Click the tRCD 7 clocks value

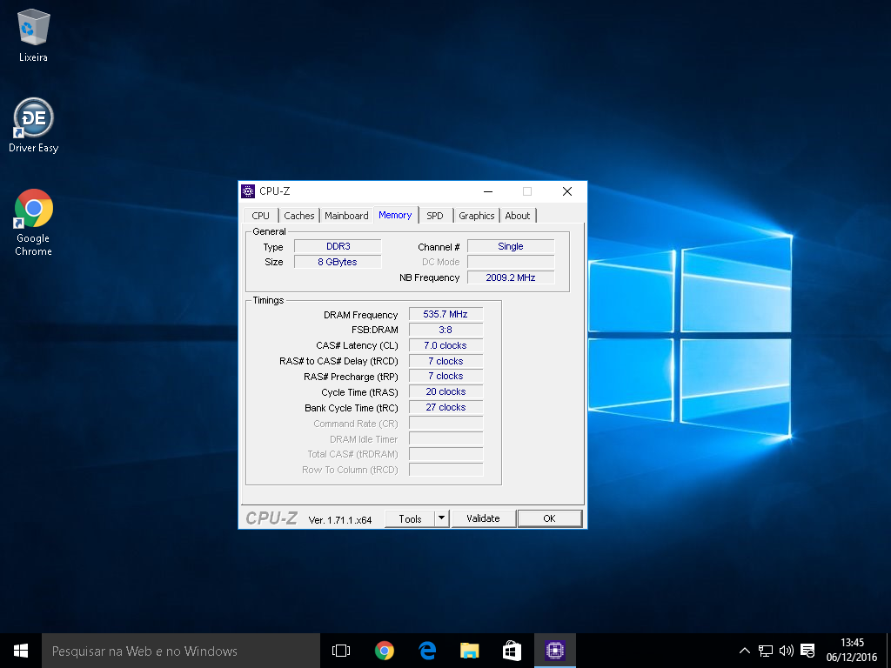pyautogui.click(x=446, y=361)
